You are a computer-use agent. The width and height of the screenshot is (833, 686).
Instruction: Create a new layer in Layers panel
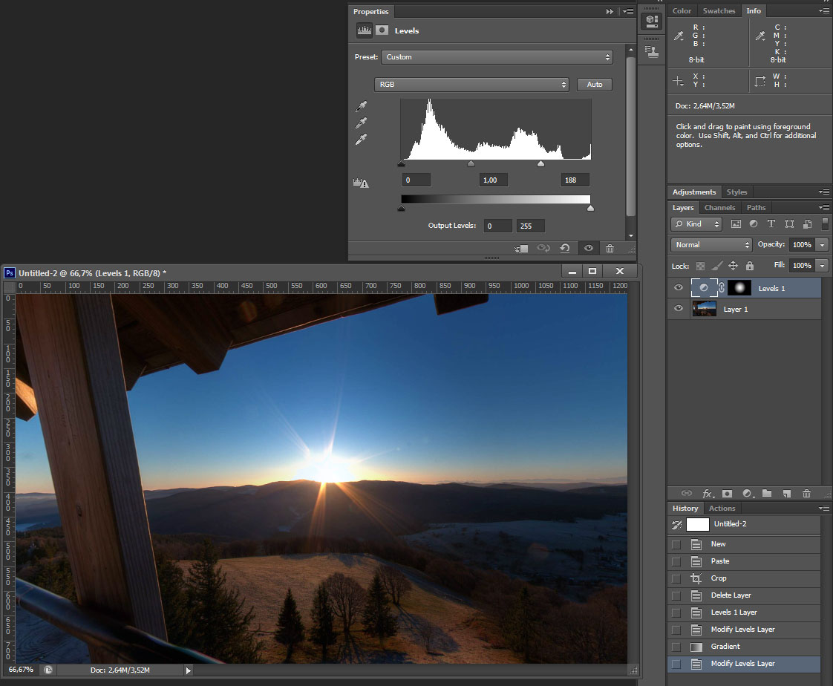(x=787, y=494)
